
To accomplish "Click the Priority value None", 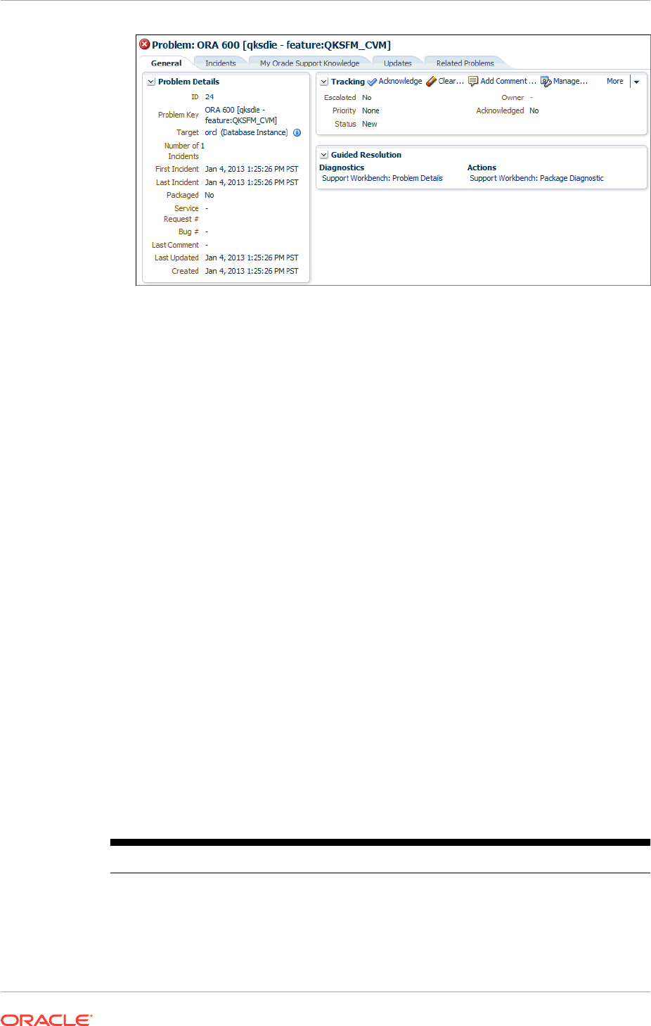I will coord(370,110).
